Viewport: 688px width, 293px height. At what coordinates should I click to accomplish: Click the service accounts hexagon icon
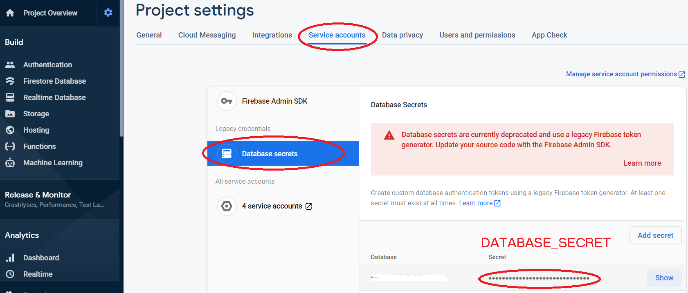click(227, 206)
